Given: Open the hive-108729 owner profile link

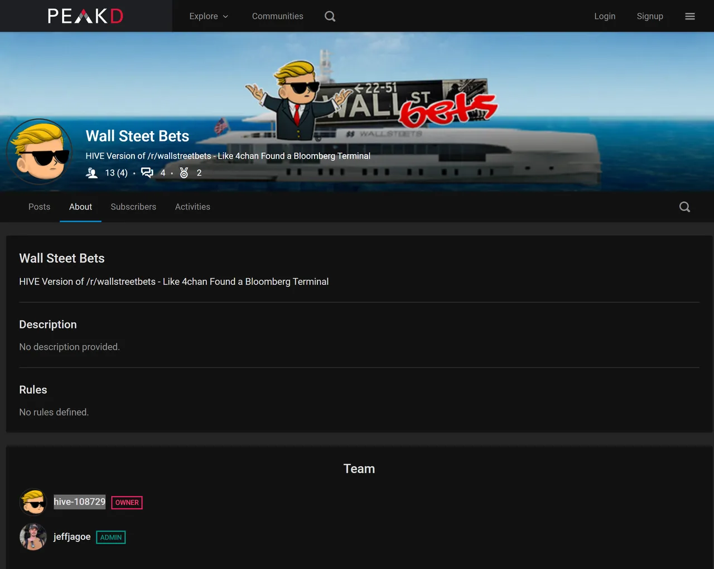Looking at the screenshot, I should coord(79,502).
